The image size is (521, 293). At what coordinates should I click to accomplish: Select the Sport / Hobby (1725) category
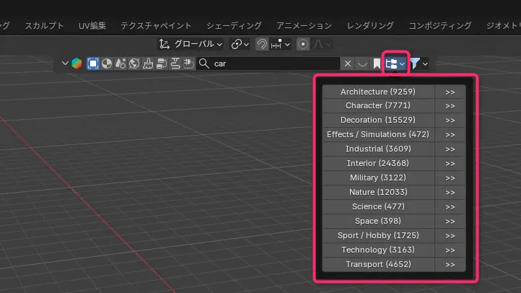(378, 235)
